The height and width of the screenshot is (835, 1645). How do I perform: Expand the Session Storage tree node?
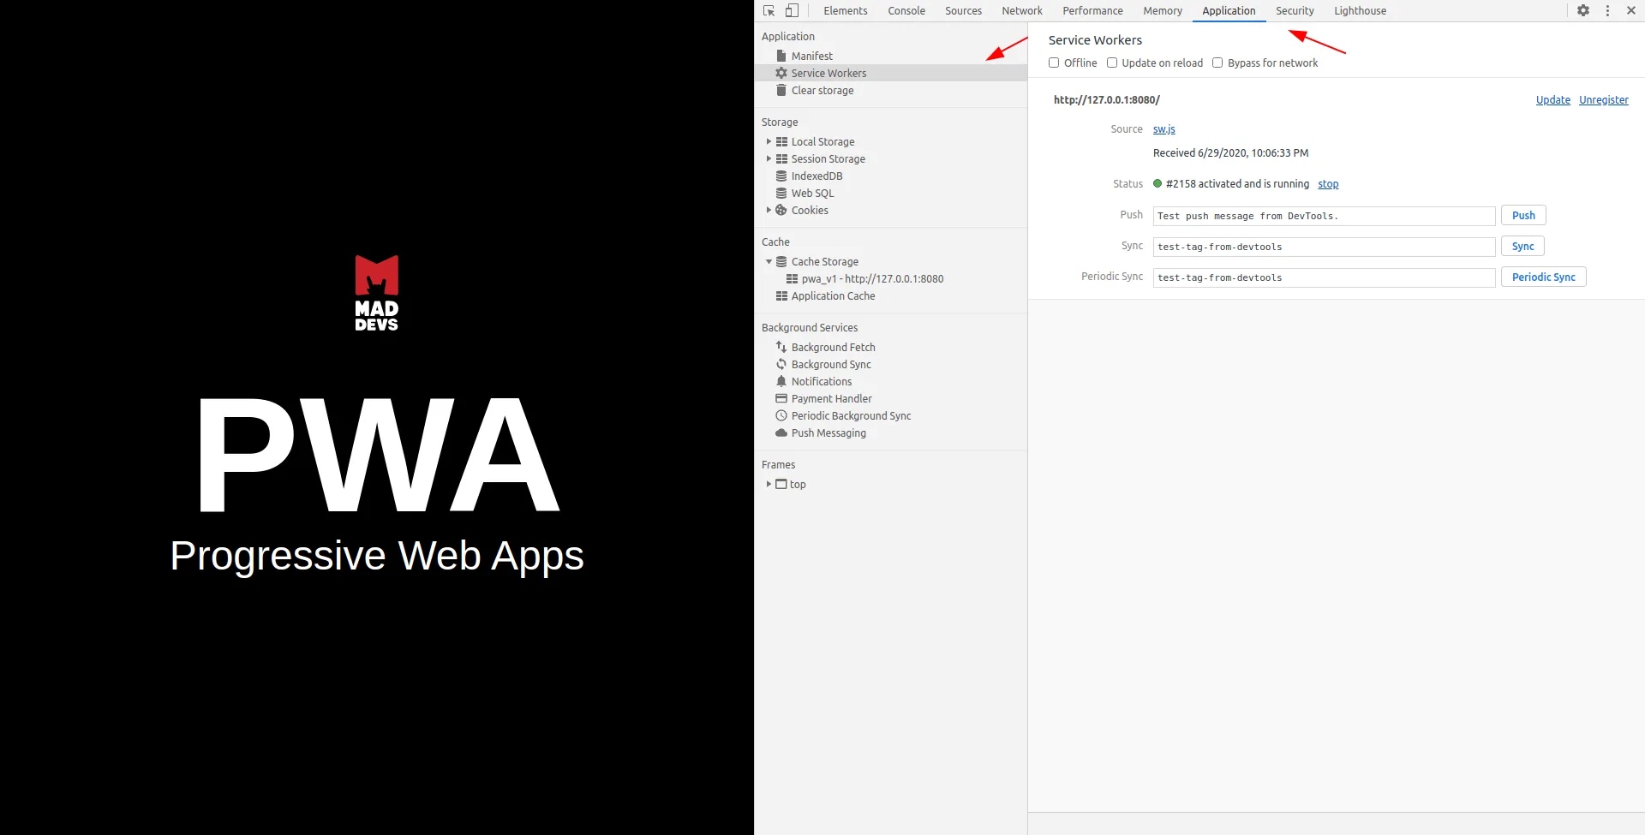[769, 158]
